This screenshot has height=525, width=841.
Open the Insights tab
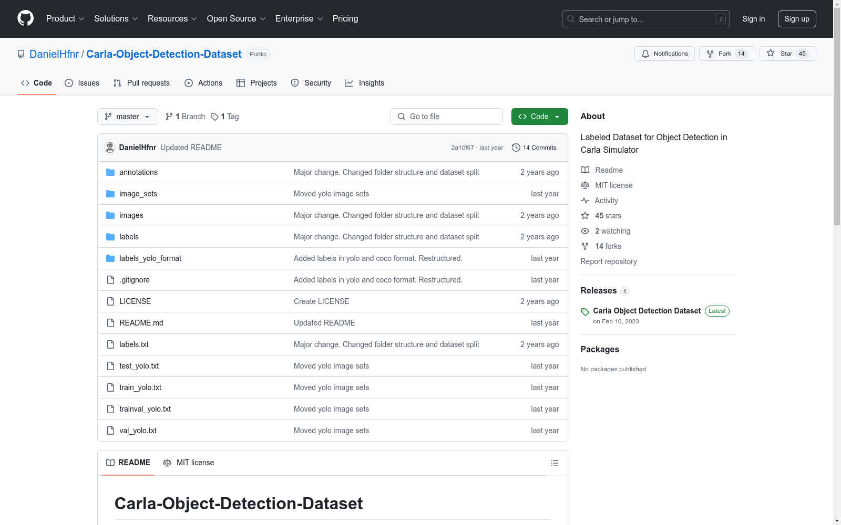click(x=365, y=83)
